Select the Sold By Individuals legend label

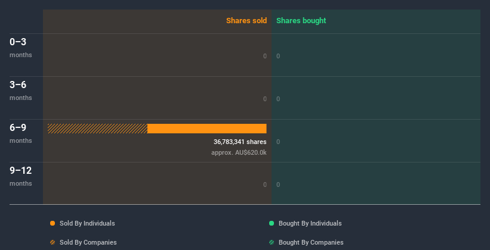pos(87,223)
